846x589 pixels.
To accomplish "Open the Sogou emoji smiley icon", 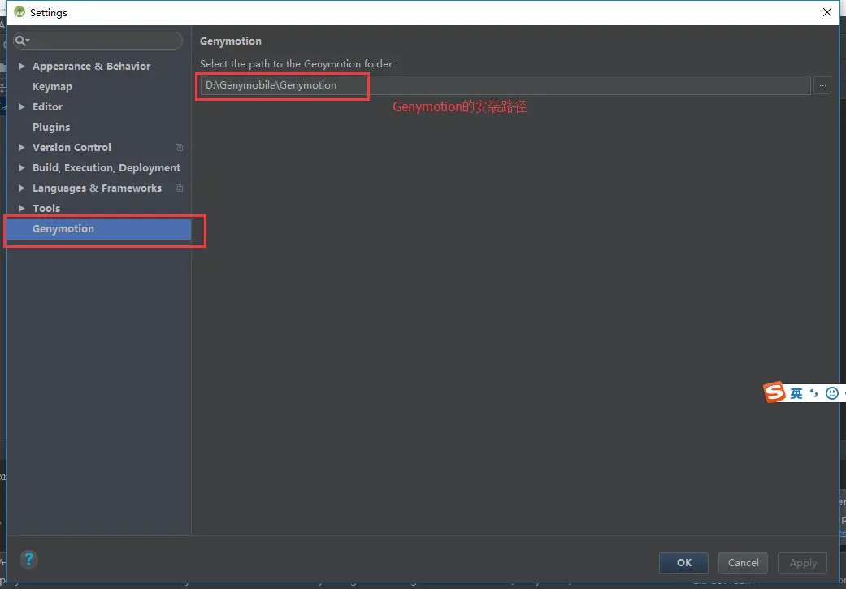I will point(832,393).
